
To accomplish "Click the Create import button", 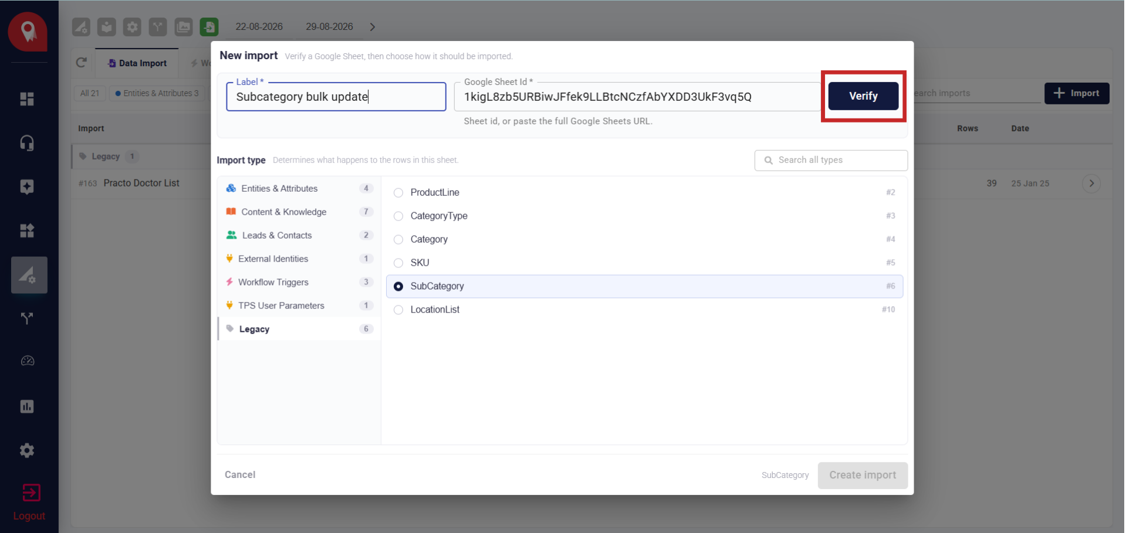I will pyautogui.click(x=863, y=476).
